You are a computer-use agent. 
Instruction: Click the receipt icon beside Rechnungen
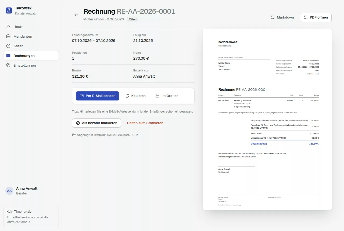(8, 56)
